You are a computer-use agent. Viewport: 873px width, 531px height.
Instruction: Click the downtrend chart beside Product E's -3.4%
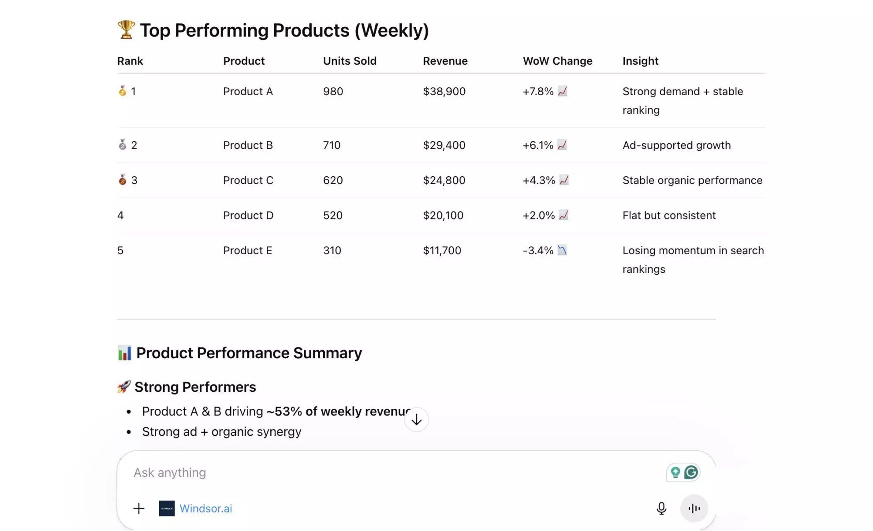point(562,250)
